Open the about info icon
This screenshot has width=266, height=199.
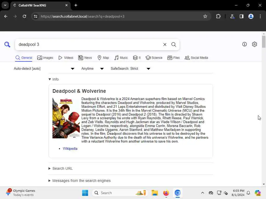coord(244,44)
